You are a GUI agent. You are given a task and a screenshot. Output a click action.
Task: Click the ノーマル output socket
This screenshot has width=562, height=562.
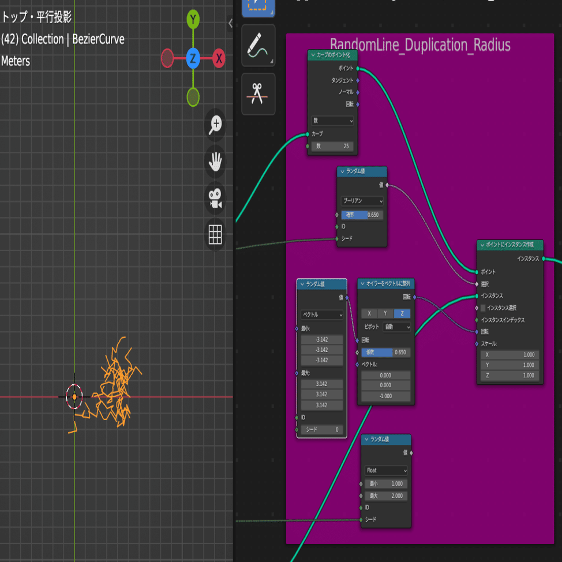pyautogui.click(x=358, y=92)
